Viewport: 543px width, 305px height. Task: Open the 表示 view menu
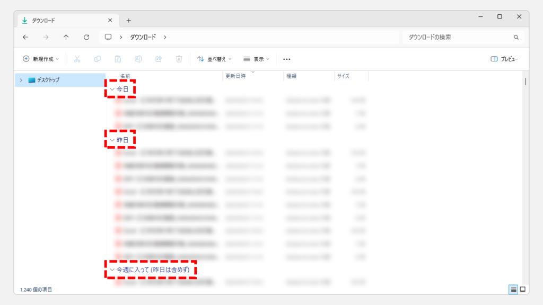tap(257, 59)
